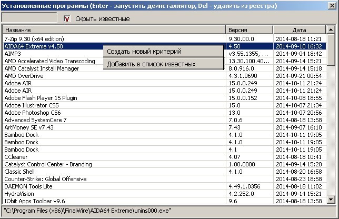Click date cell '2014-08-23 18:58'

pos(300,179)
